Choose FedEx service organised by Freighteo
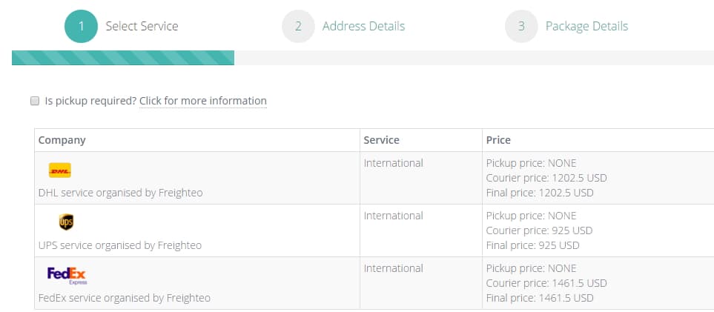Viewport: 714px width, 312px height. pos(125,299)
